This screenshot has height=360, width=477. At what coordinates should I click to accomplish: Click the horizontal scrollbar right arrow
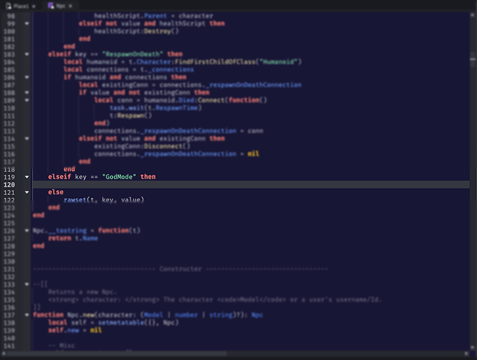(x=466, y=354)
